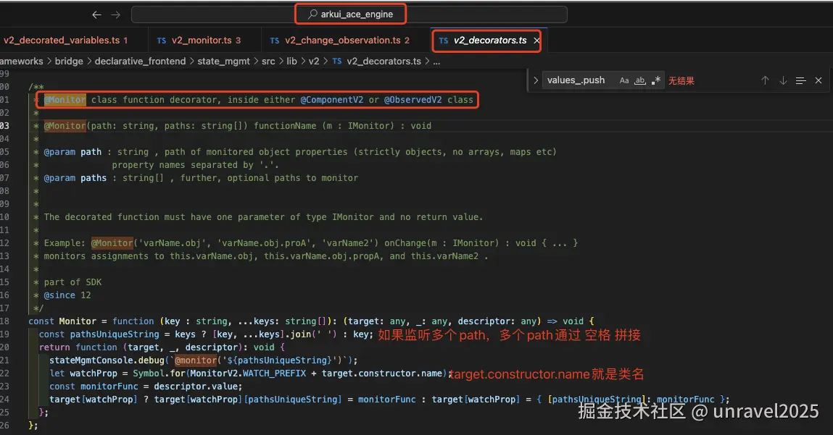Click '@param paths' in the comment
This screenshot has width=833, height=435.
click(x=75, y=178)
